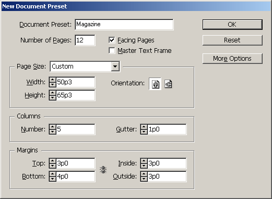Image resolution: width=272 pixels, height=199 pixels.
Task: Select the portrait orientation icon
Action: (x=155, y=84)
